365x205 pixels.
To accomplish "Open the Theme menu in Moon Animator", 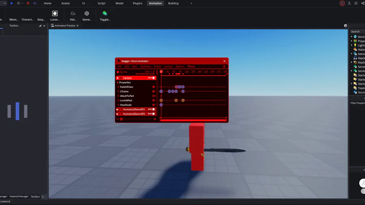I will tap(191, 66).
